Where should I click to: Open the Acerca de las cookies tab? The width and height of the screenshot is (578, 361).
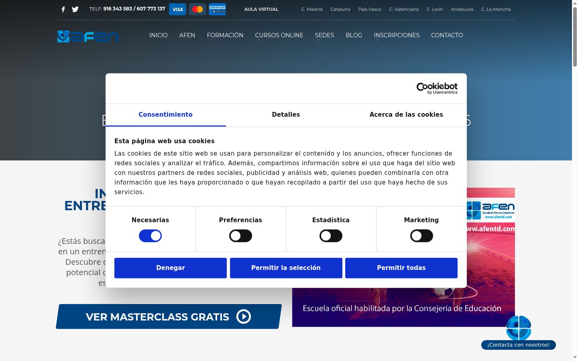coord(406,115)
